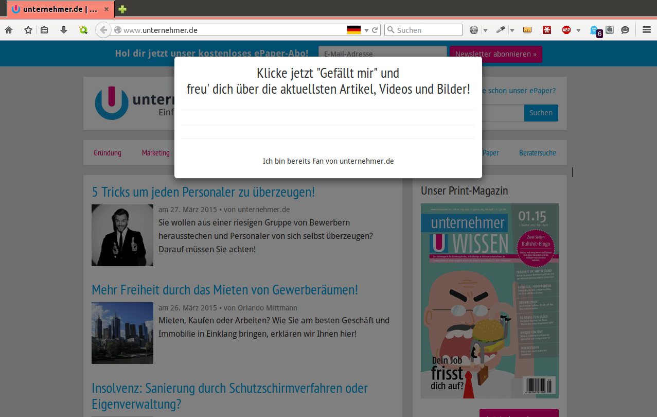Click the ruler measurement extension icon
The image size is (657, 417).
coord(527,30)
